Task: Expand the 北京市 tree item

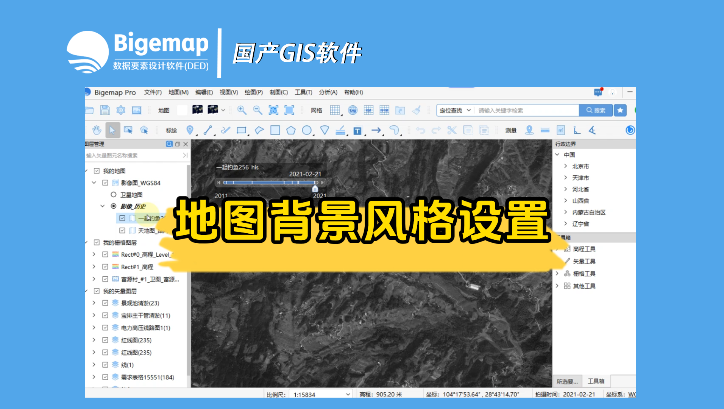Action: point(565,166)
